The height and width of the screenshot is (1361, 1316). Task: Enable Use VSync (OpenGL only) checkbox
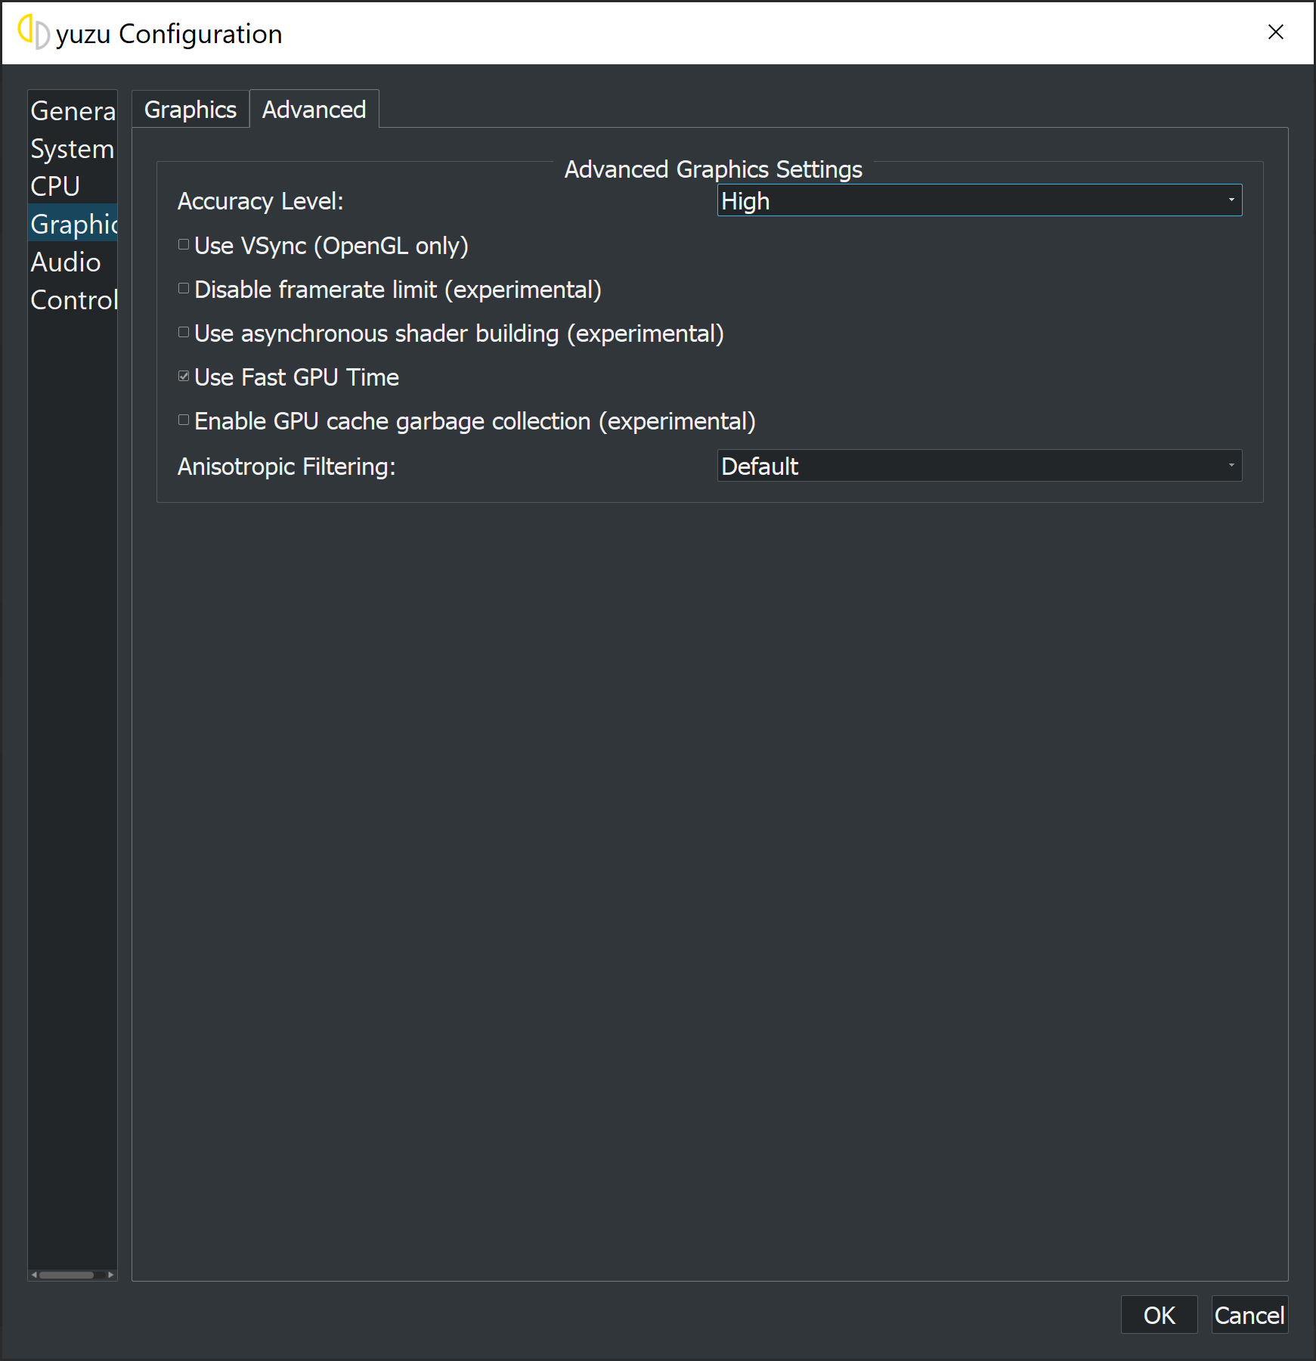coord(184,245)
